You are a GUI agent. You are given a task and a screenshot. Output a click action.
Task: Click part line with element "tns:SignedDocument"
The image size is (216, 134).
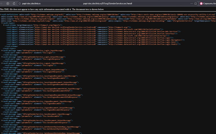pyautogui.click(x=34, y=103)
